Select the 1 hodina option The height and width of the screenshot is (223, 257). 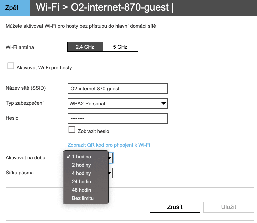pyautogui.click(x=81, y=157)
